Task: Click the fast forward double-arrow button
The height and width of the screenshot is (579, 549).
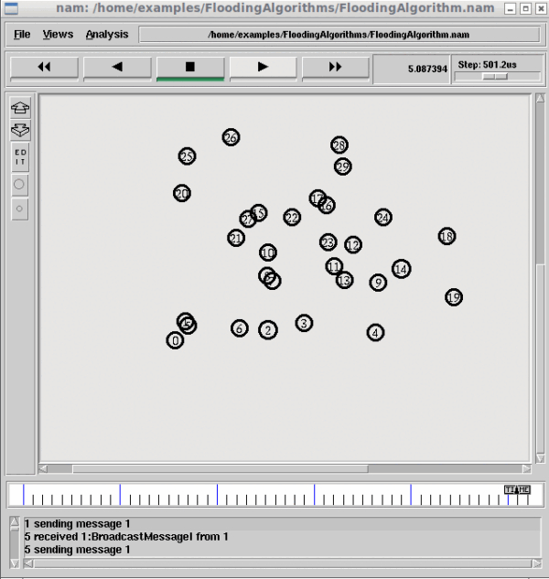Action: (335, 67)
